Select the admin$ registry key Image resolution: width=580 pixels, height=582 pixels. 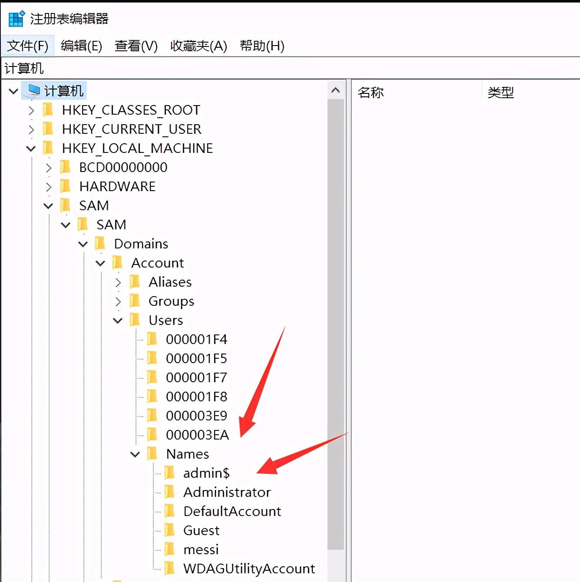[206, 473]
